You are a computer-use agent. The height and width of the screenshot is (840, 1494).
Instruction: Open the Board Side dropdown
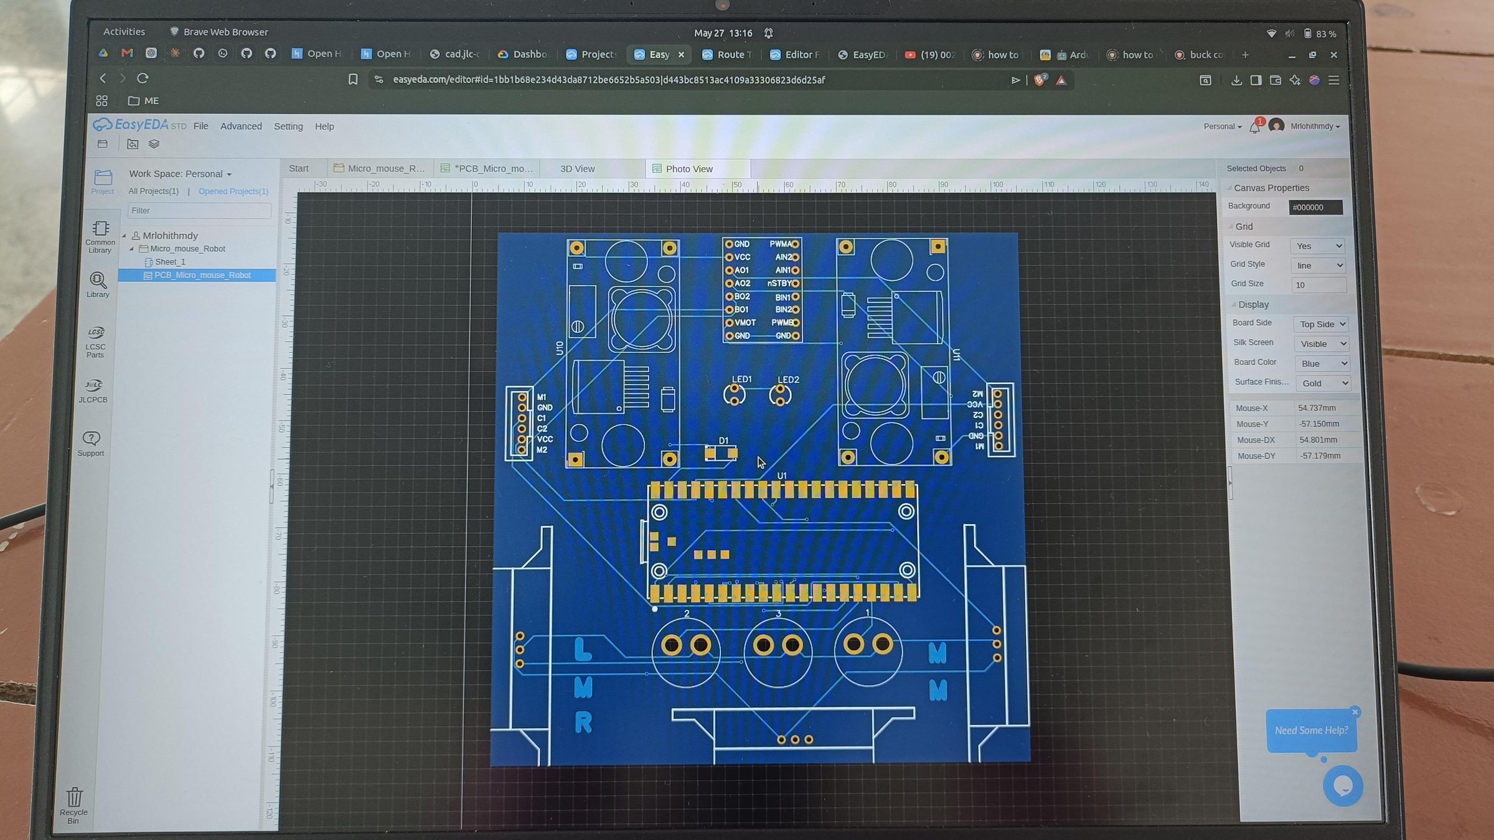pos(1321,324)
